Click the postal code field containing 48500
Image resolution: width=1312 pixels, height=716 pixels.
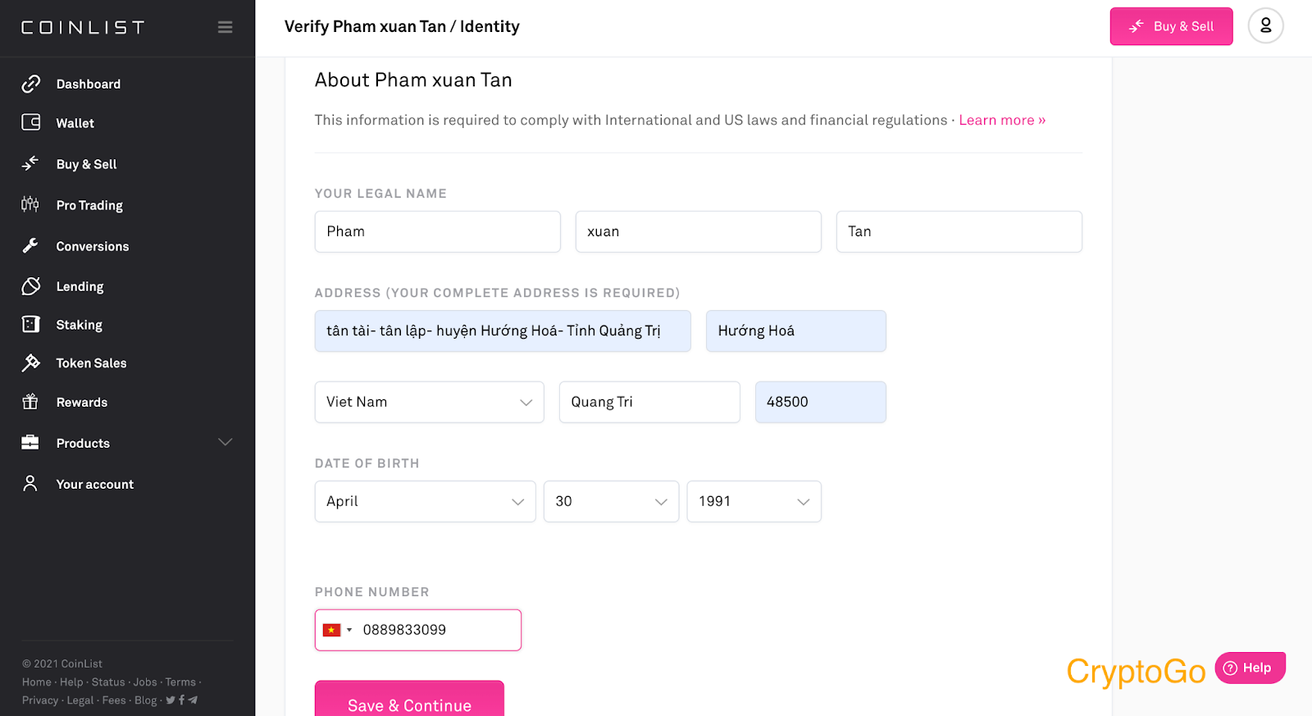click(820, 402)
